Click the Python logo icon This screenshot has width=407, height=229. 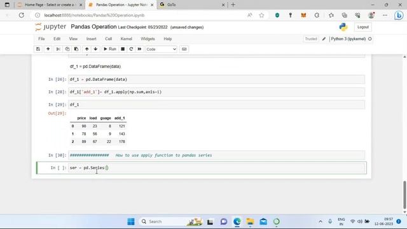(343, 27)
